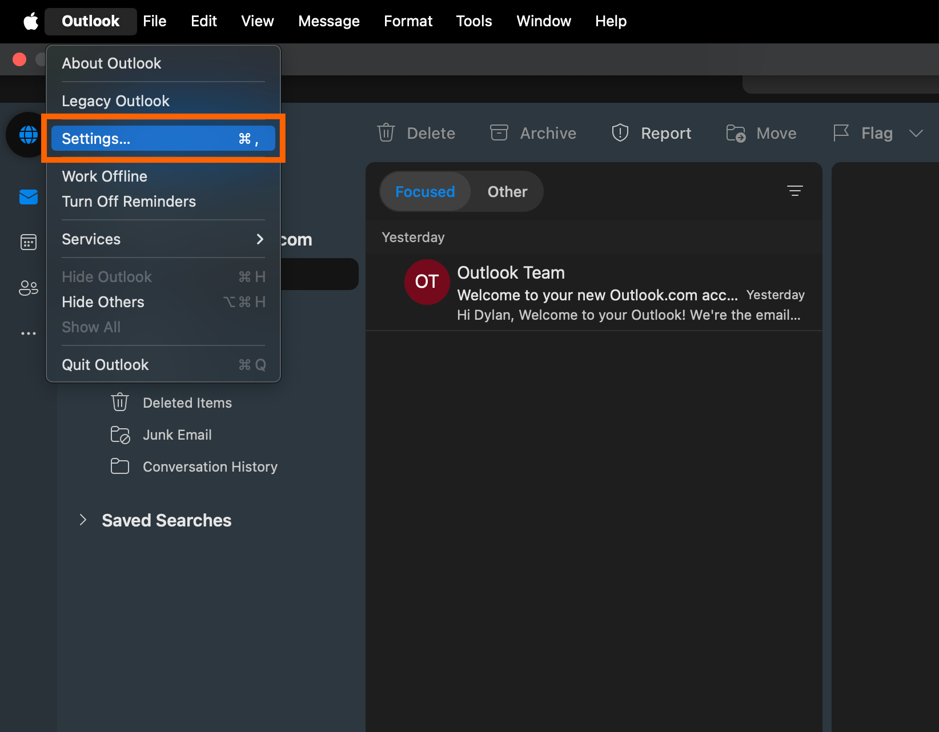Click the globe account icon in sidebar

click(28, 135)
